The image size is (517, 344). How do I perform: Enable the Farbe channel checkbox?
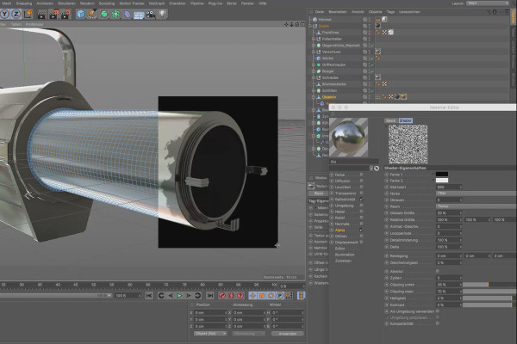point(362,175)
